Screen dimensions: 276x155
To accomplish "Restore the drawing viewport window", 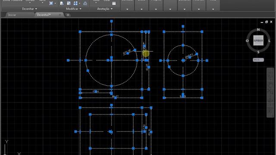I will (267, 22).
